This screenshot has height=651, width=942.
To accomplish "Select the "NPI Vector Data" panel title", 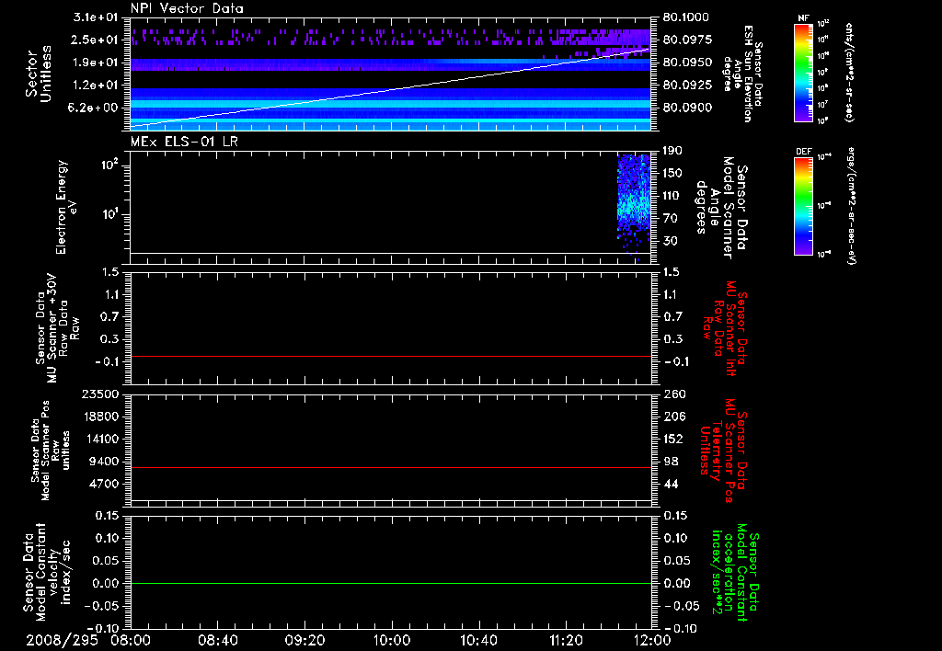I will [x=187, y=8].
